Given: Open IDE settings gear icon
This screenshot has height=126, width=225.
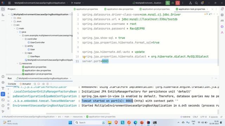Looking at the screenshot, I should [x=202, y=3].
